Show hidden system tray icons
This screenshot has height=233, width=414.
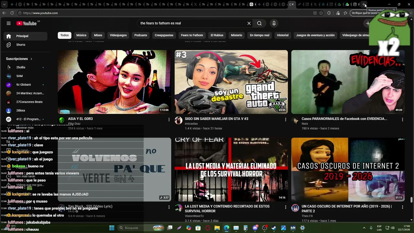[364, 228]
